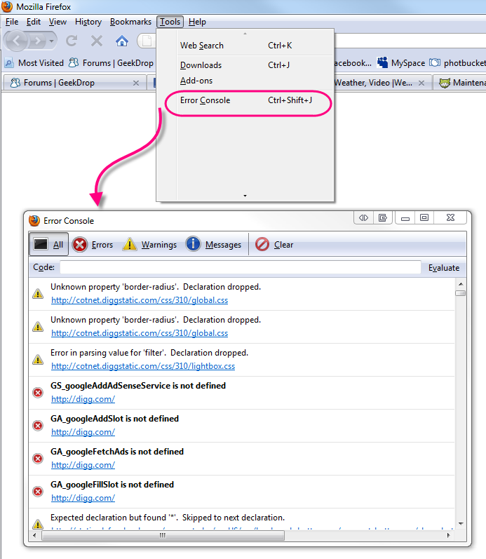Show only Warnings in Error Console
Viewport: 486px width, 559px height.
point(150,245)
